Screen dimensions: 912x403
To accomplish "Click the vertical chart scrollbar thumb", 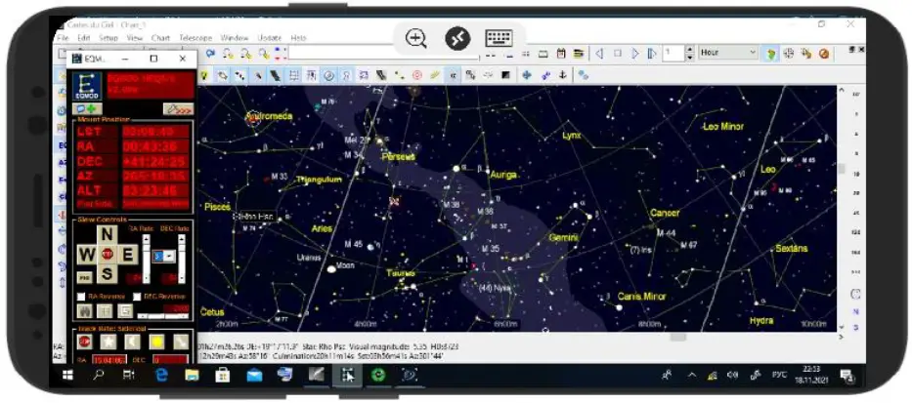I will (x=841, y=169).
